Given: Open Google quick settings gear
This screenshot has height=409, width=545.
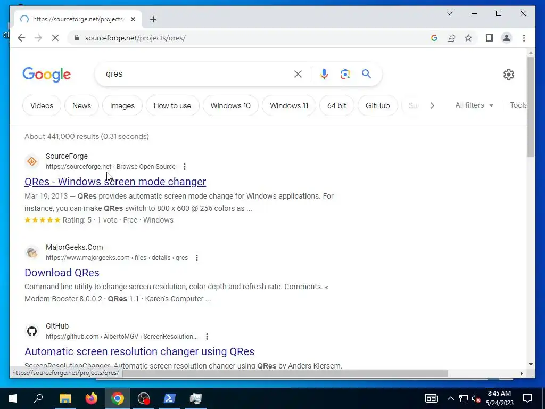Looking at the screenshot, I should pyautogui.click(x=508, y=75).
